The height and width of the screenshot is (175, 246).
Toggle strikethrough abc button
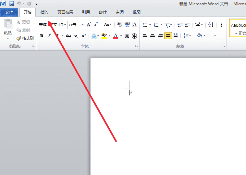(x=68, y=36)
